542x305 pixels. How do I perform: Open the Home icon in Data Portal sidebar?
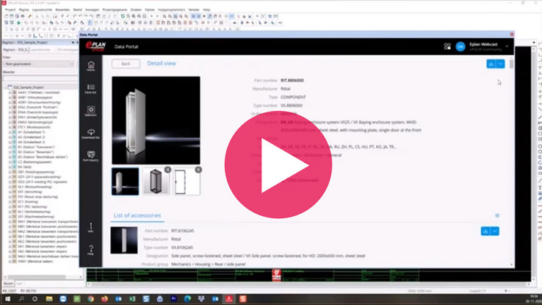[x=91, y=65]
